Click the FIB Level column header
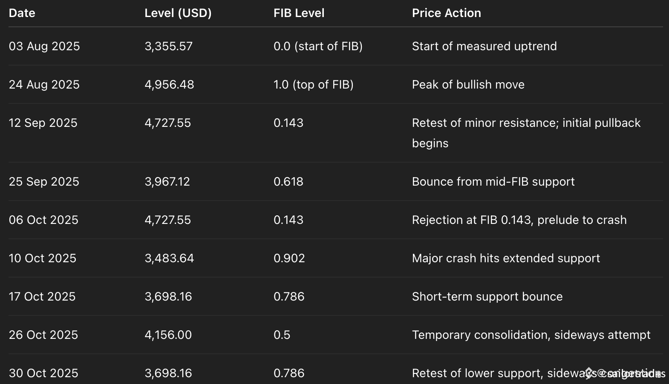Viewport: 669px width, 384px height. pyautogui.click(x=299, y=13)
